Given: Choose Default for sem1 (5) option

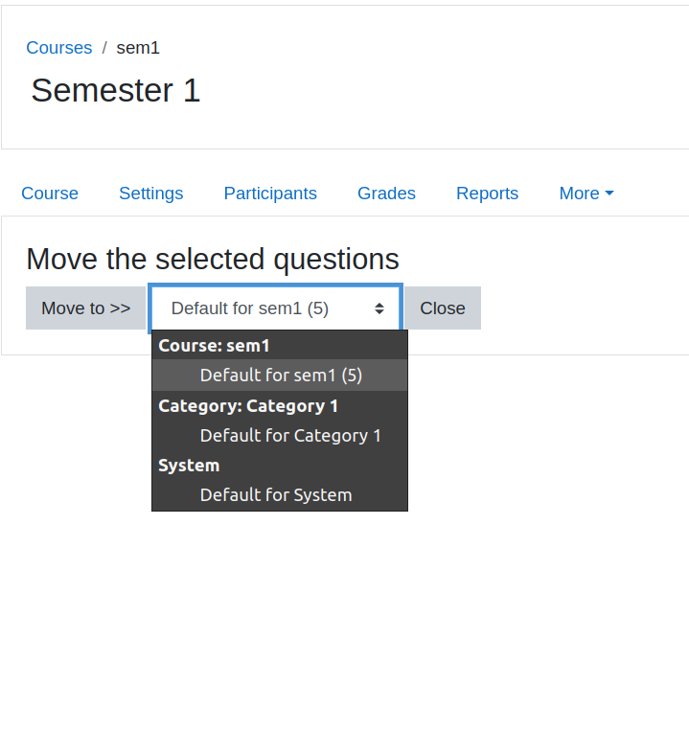Looking at the screenshot, I should coord(280,376).
